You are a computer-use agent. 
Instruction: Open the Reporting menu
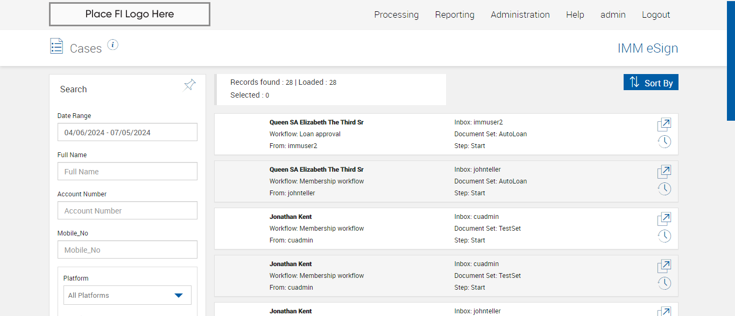[455, 15]
